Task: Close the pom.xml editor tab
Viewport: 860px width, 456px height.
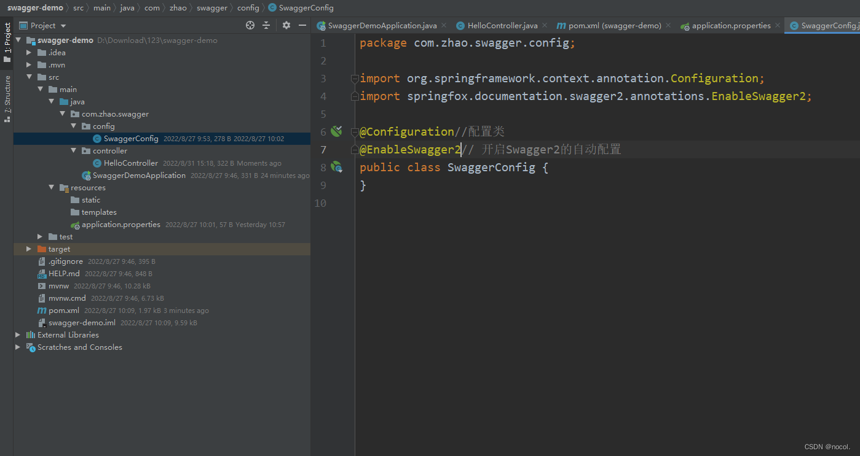Action: [x=669, y=26]
